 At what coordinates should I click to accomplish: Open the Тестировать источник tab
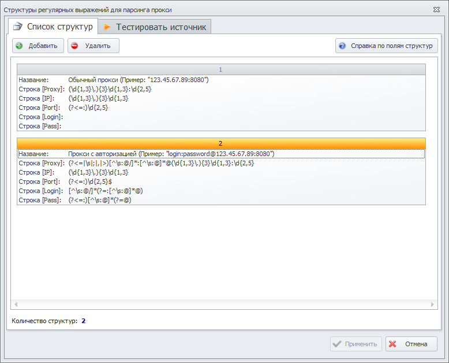(155, 27)
